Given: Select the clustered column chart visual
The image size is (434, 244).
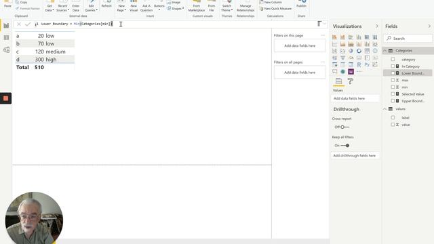Looking at the screenshot, I should pyautogui.click(x=359, y=37).
